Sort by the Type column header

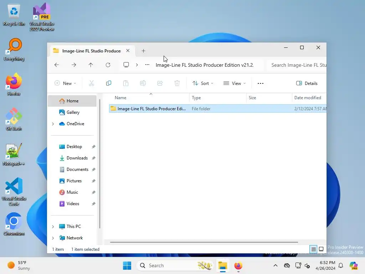(196, 98)
